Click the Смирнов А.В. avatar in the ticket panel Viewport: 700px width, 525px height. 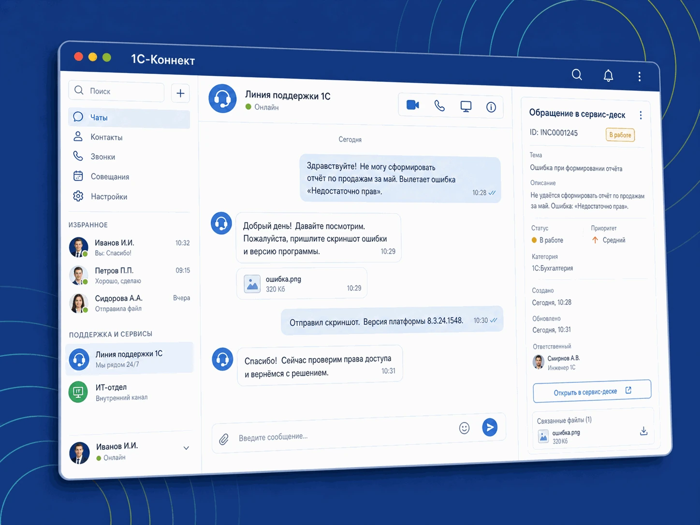point(539,362)
